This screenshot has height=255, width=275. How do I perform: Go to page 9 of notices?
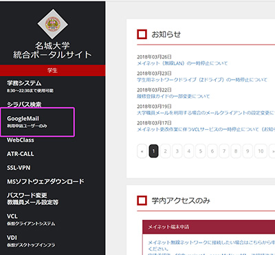click(x=247, y=151)
